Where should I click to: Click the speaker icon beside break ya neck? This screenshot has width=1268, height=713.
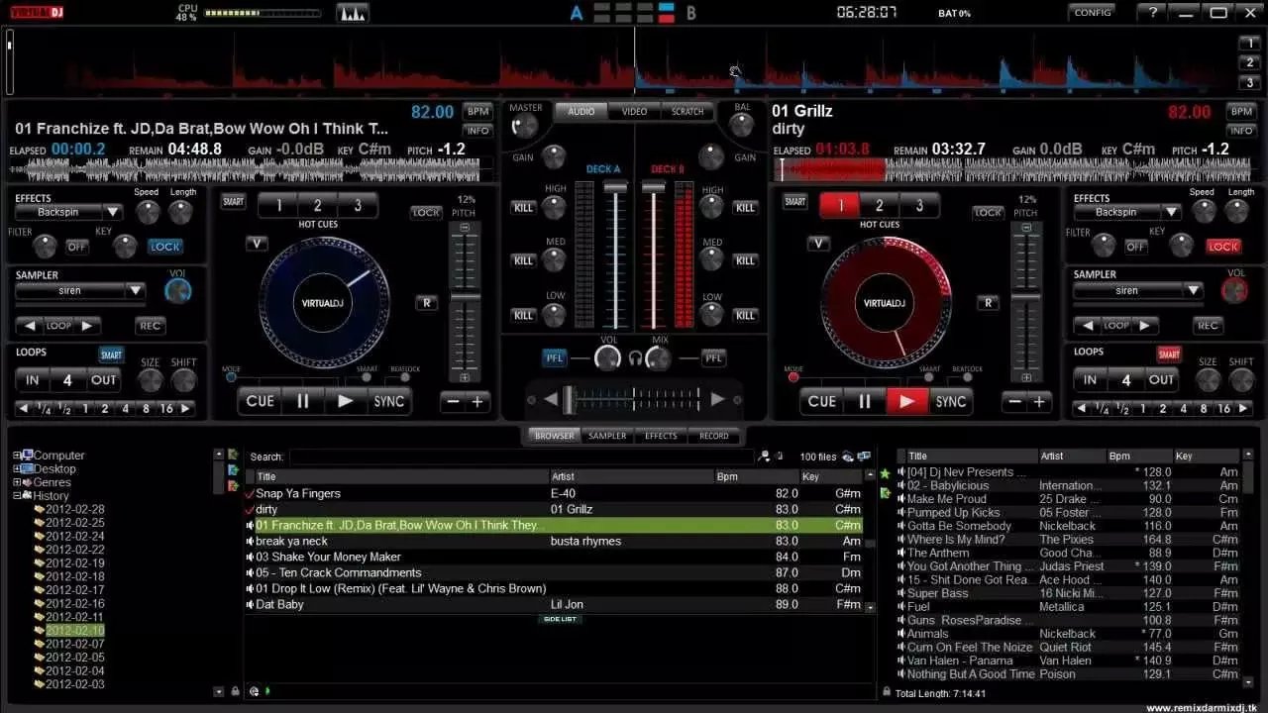coord(250,541)
